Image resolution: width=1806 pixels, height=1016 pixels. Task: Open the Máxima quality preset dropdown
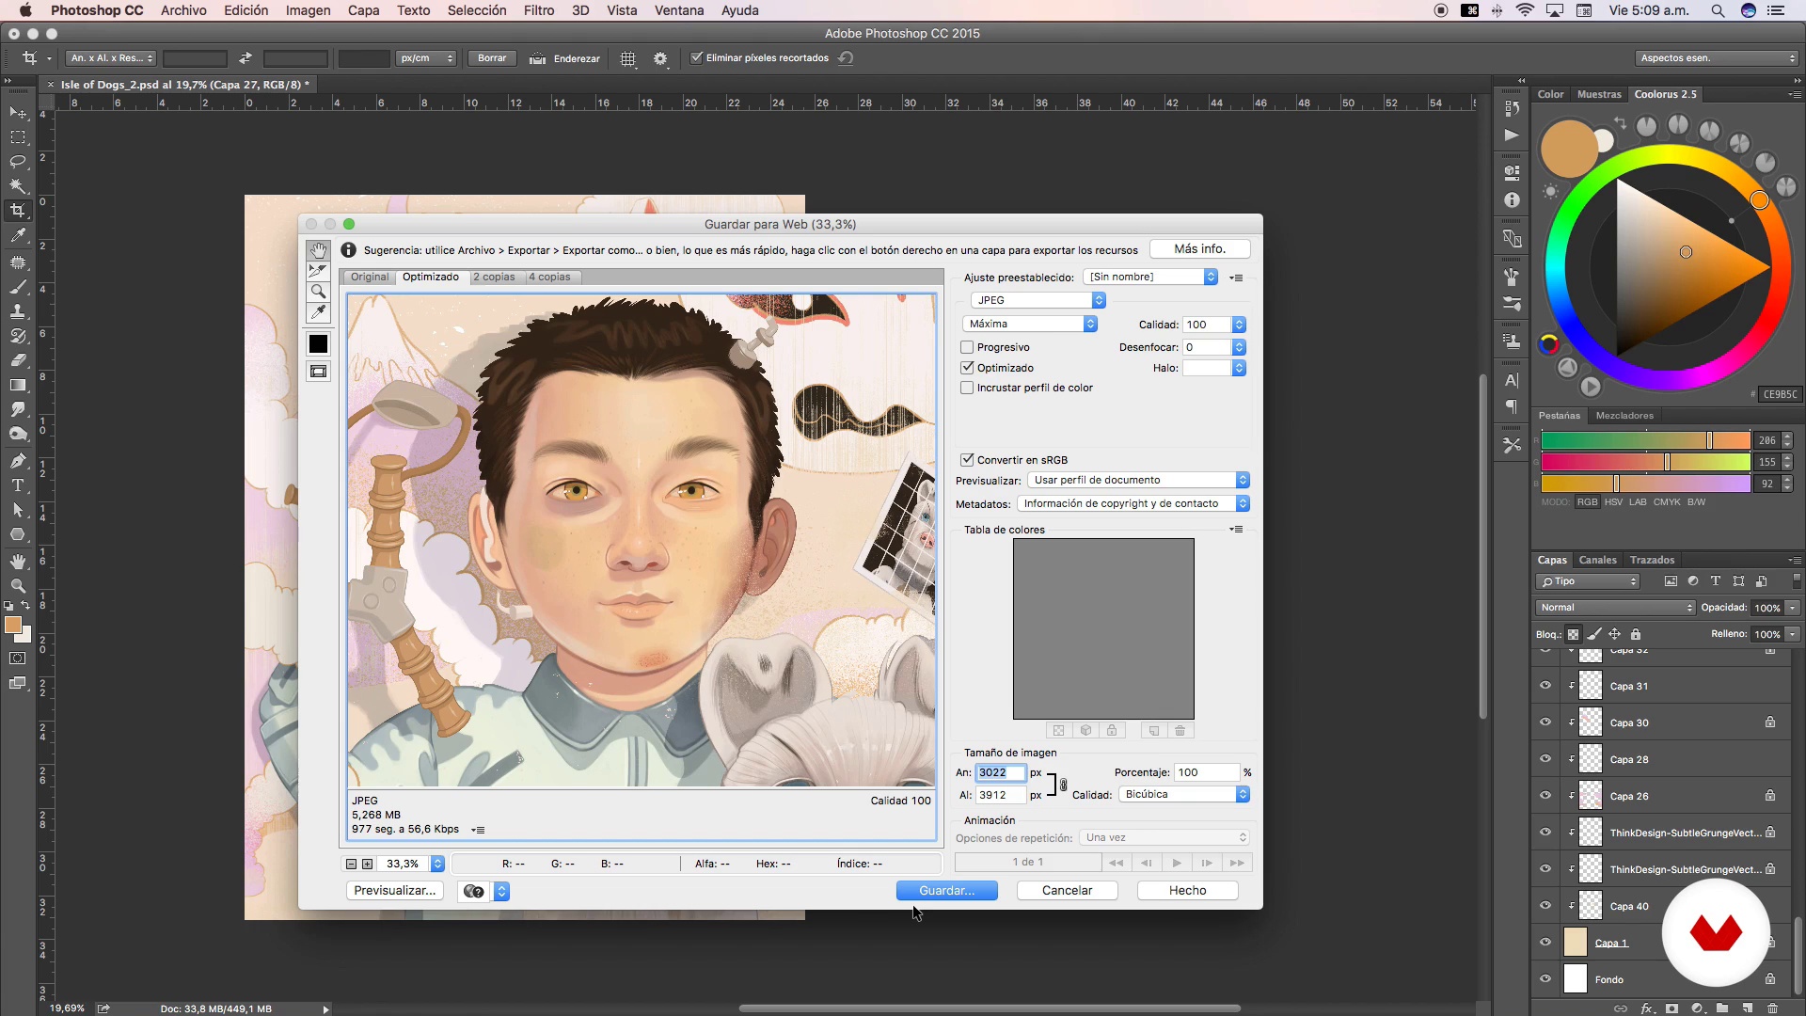click(x=1030, y=324)
